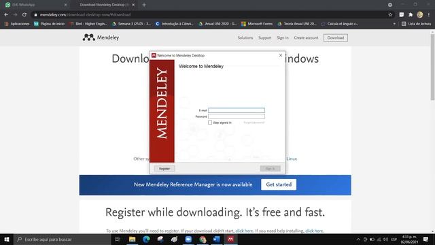Launch Microsoft Edge from the taskbar

(x=146, y=239)
